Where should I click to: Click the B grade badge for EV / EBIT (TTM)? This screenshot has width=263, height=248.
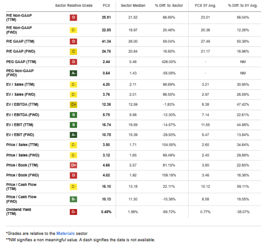point(73,125)
